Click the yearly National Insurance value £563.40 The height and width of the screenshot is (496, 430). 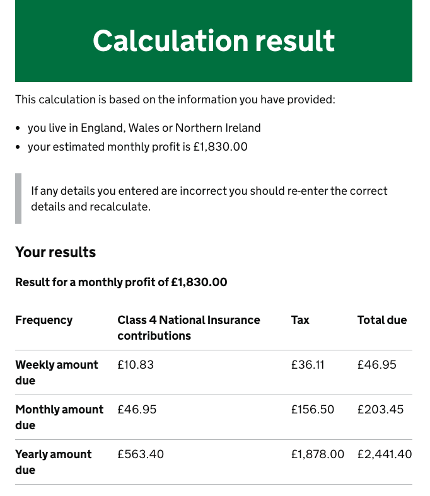click(141, 454)
